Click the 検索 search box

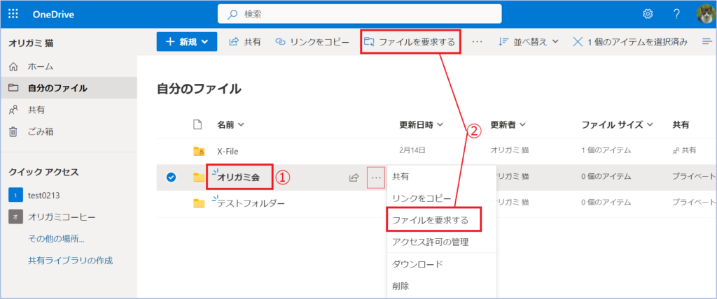pos(359,14)
